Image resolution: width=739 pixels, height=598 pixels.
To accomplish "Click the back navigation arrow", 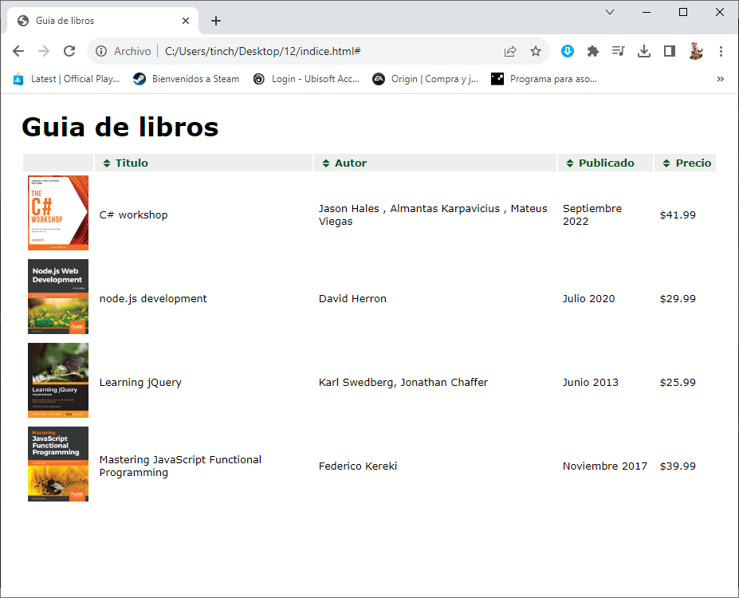I will (18, 51).
